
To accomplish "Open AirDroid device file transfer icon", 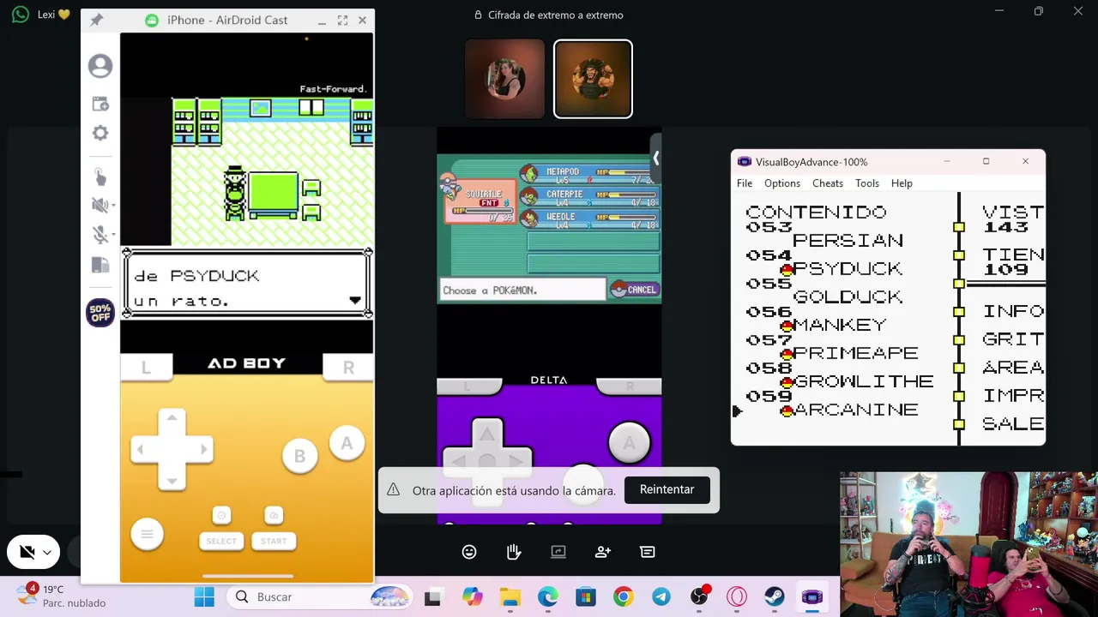I will point(100,266).
